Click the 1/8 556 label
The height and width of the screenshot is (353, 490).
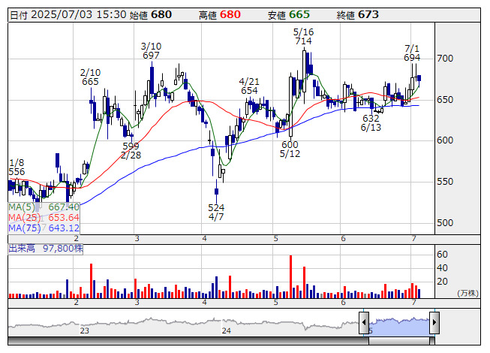(17, 167)
